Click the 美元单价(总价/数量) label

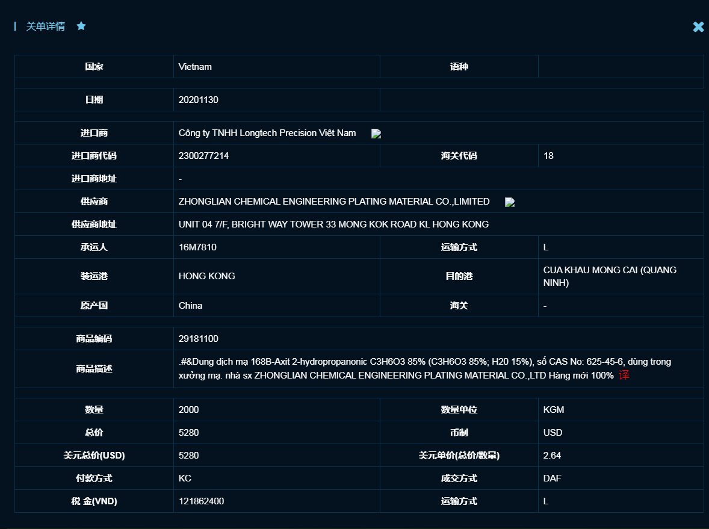click(459, 456)
